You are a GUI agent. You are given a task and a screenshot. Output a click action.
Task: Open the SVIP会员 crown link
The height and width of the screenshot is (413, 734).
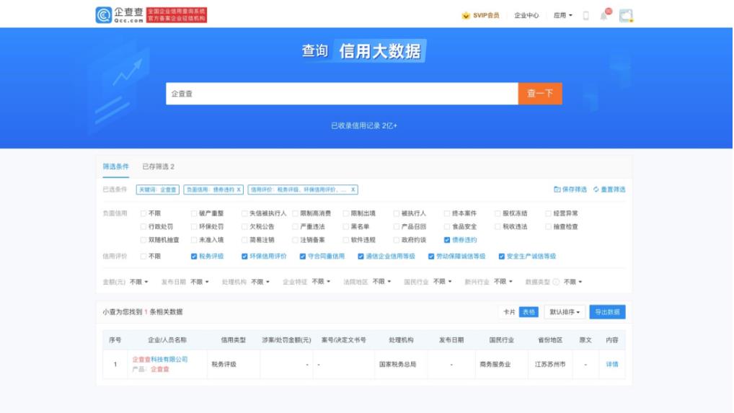[x=480, y=15]
